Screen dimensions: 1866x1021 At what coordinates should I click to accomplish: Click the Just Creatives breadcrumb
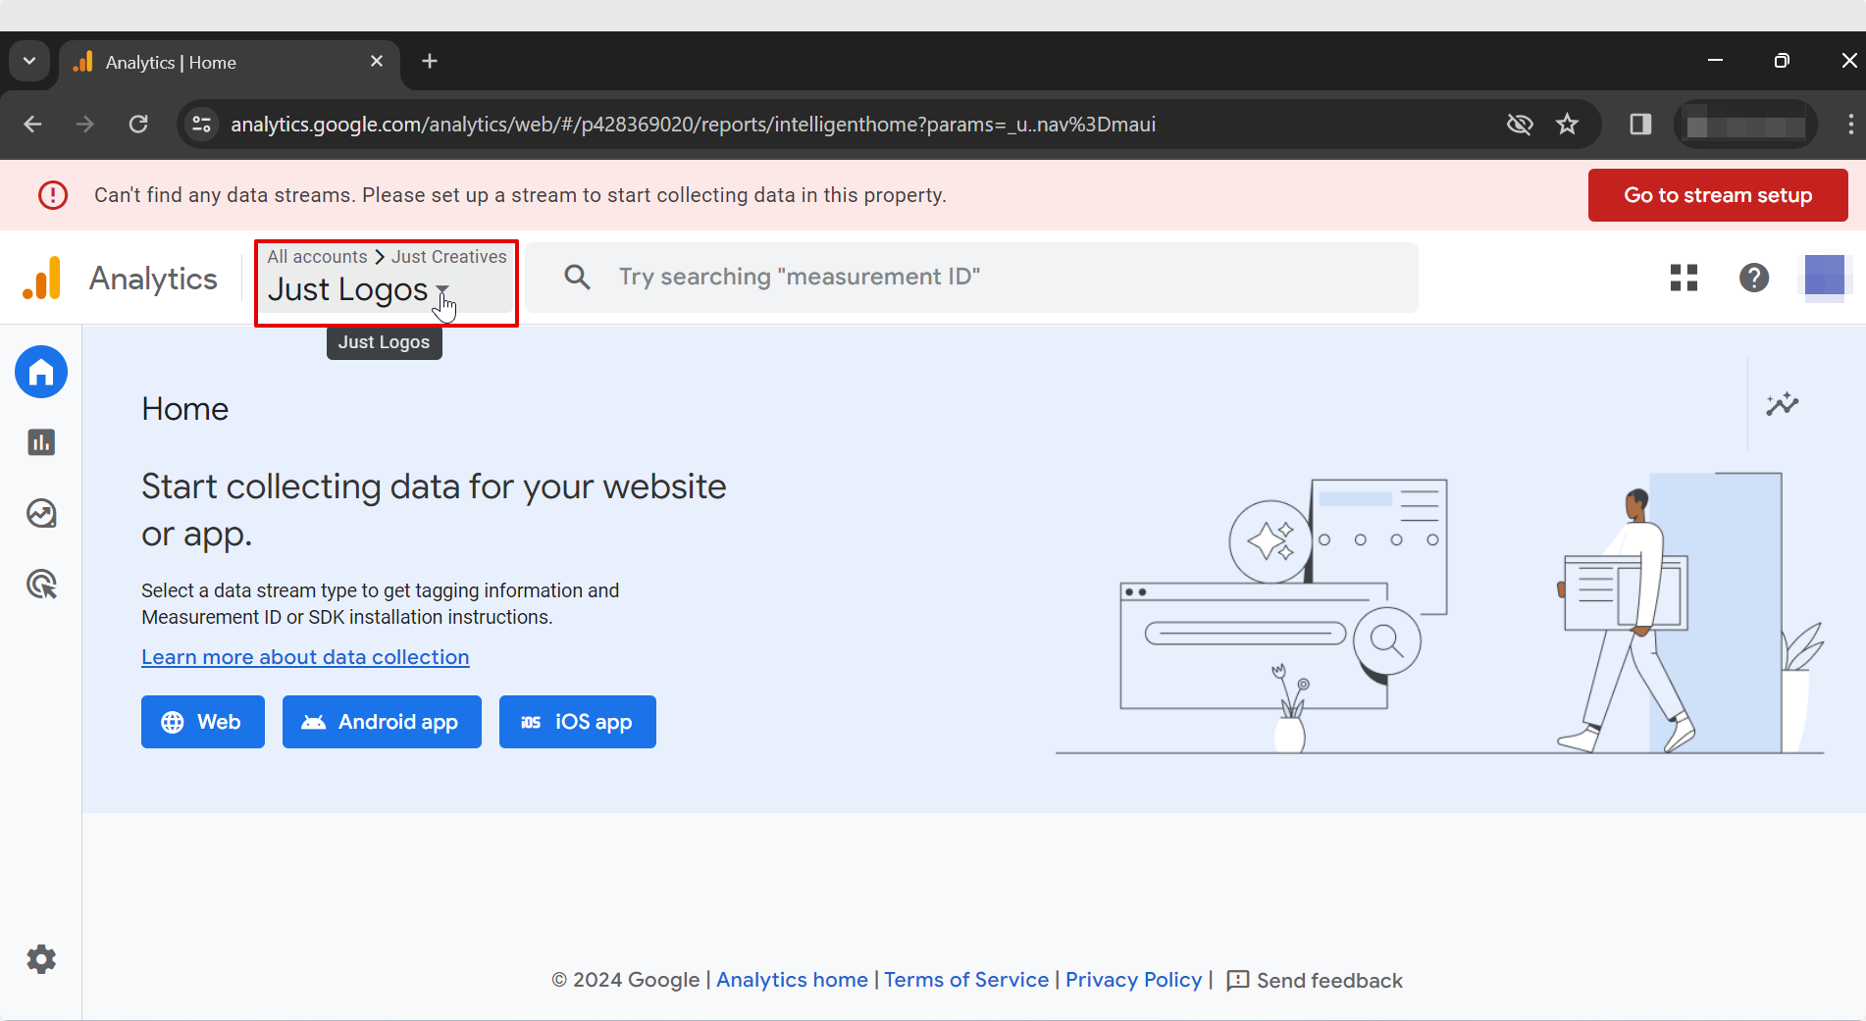(449, 257)
